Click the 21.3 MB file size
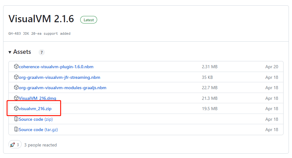This screenshot has width=292, height=158. [210, 98]
